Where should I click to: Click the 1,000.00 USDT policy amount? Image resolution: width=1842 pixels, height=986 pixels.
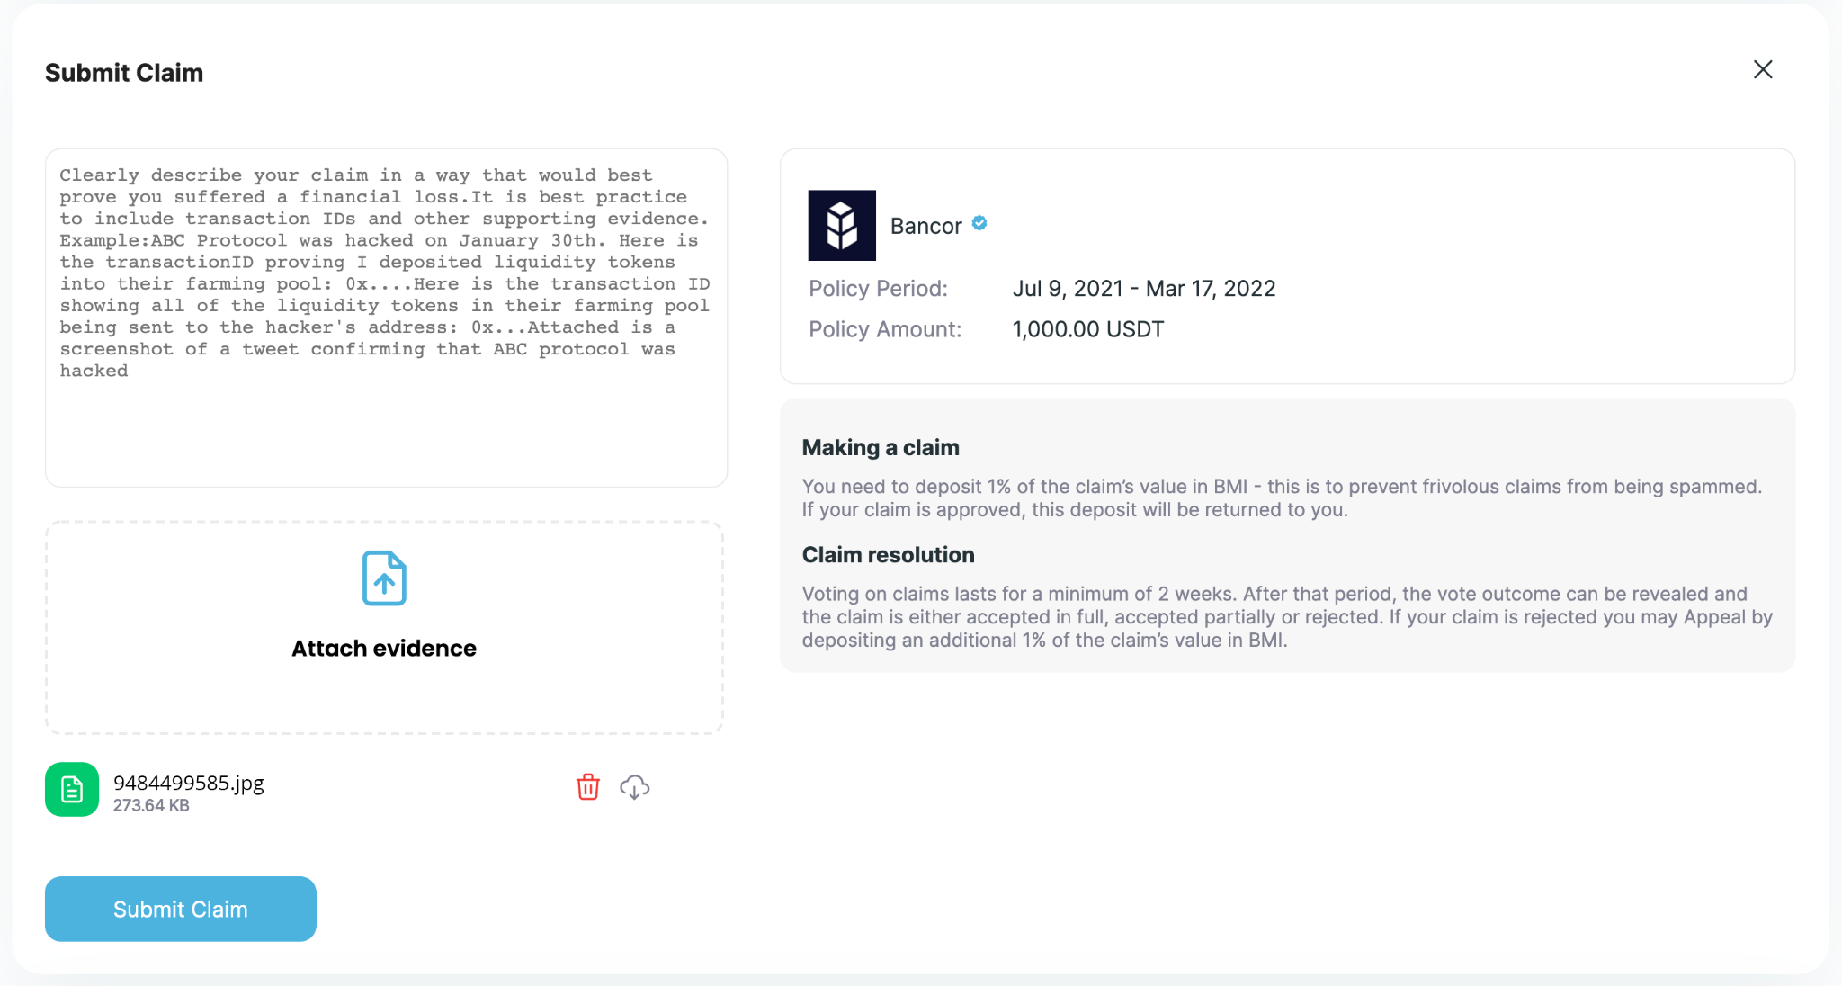point(1087,329)
